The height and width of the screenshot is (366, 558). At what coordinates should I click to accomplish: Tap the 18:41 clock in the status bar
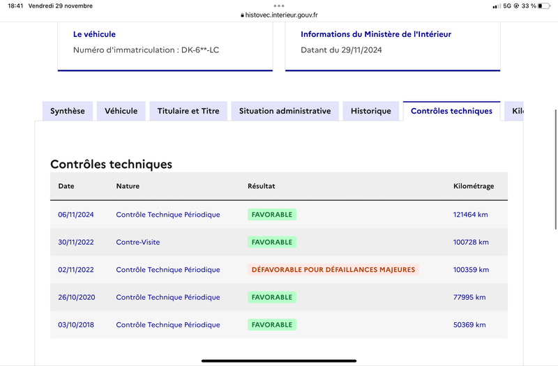tap(15, 6)
